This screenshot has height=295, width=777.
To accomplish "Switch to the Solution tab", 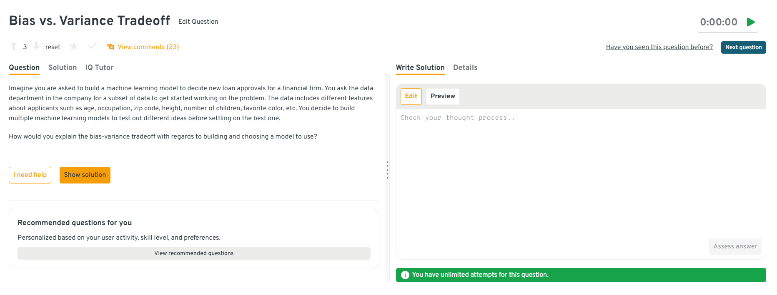I will [63, 67].
